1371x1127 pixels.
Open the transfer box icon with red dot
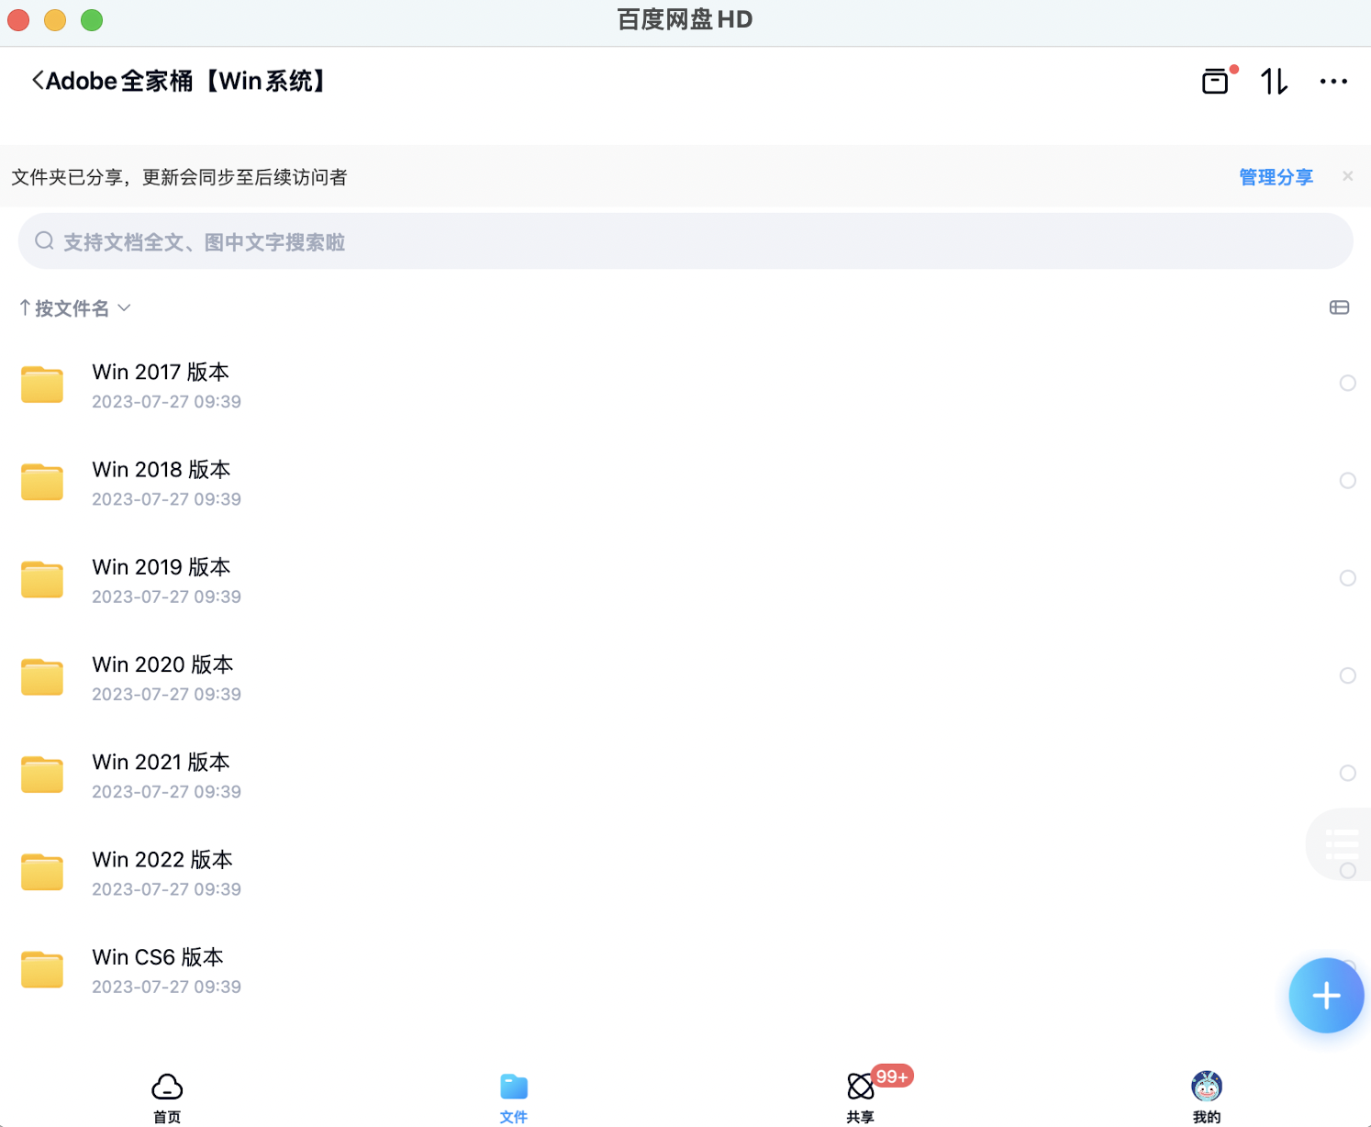(x=1216, y=82)
